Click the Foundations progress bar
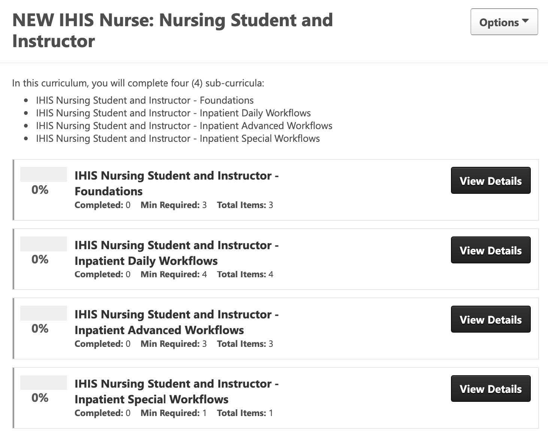 click(43, 174)
